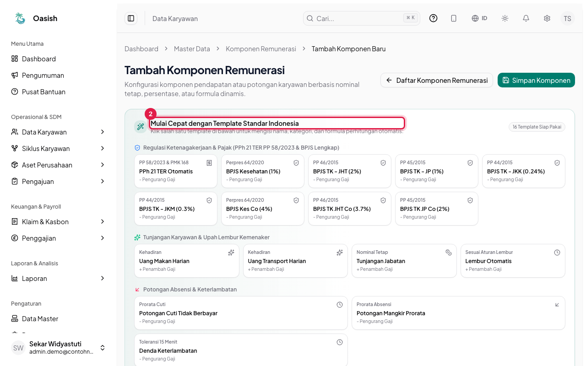Screen dimensions: 586x366
Task: Choose the BPJS TK - JHT (2%) template
Action: pos(350,171)
